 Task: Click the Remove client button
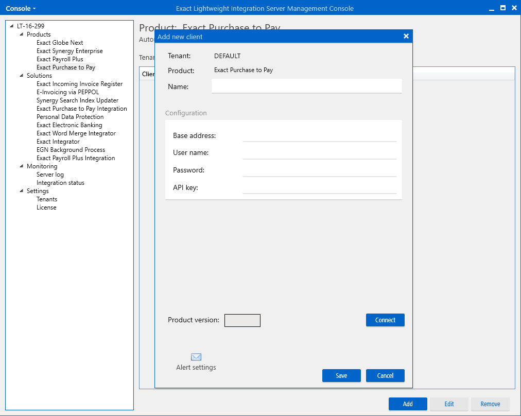click(x=490, y=404)
